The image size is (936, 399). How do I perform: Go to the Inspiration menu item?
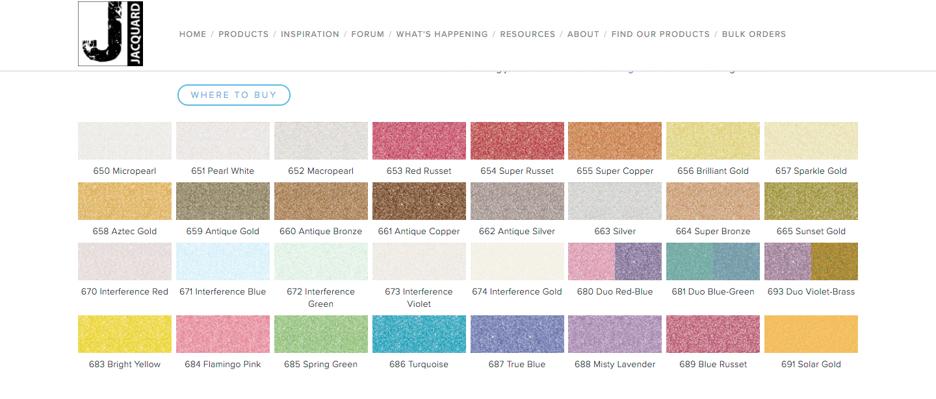(310, 34)
